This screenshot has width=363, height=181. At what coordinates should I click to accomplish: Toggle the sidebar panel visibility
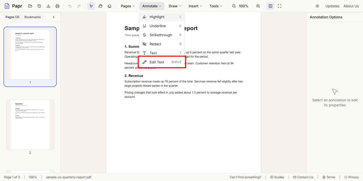click(x=270, y=6)
